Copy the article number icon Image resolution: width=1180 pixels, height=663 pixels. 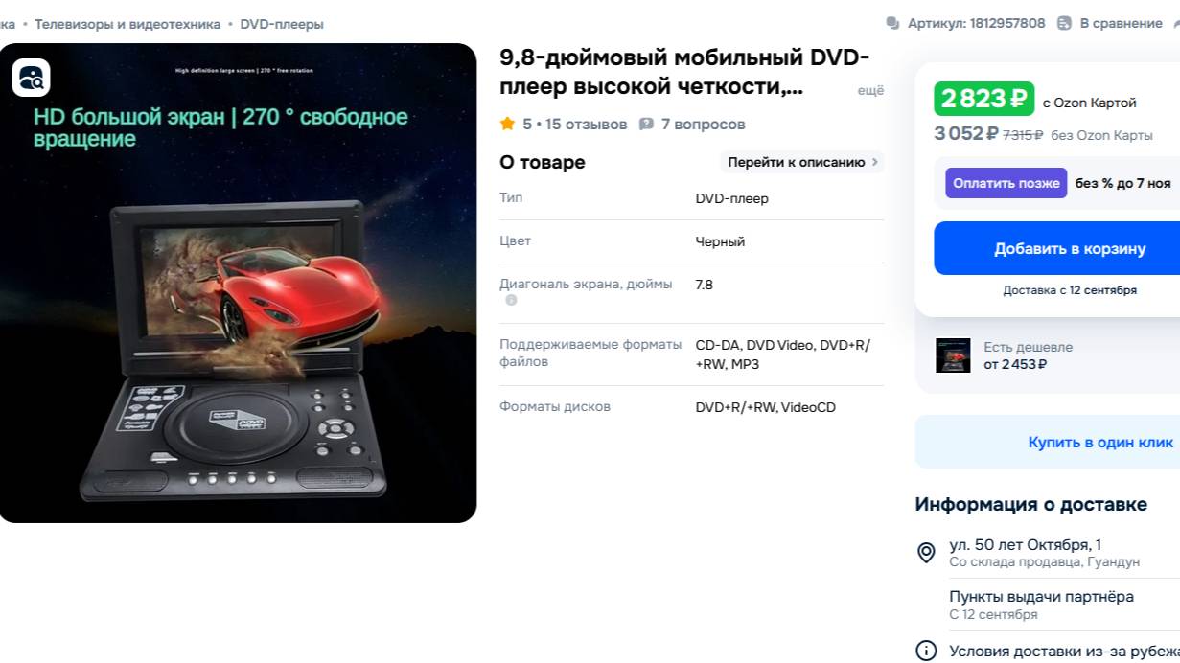tap(893, 23)
